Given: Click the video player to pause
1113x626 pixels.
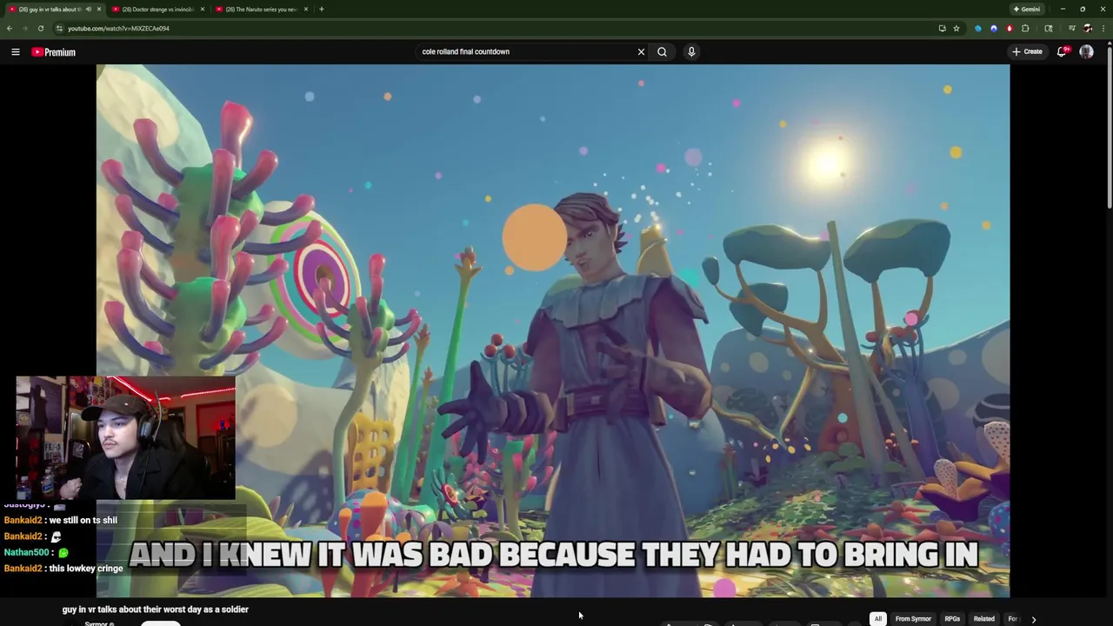Looking at the screenshot, I should pos(553,330).
